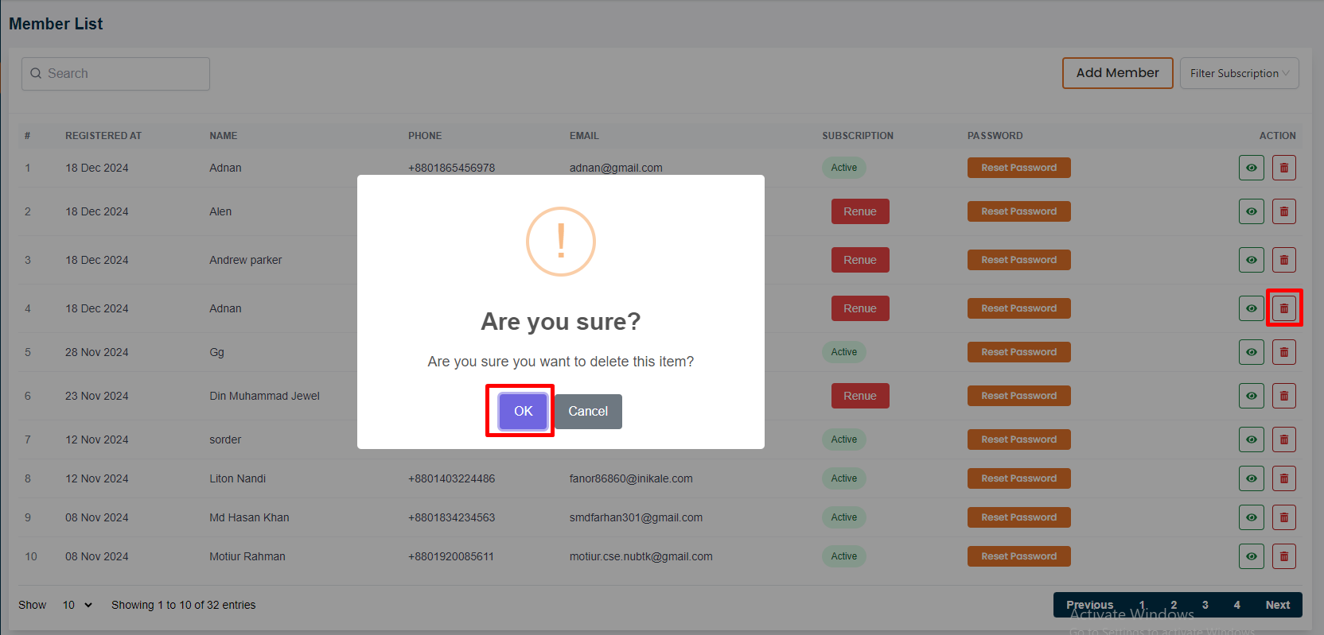1324x635 pixels.
Task: Go to page 3 in pagination
Action: (1205, 605)
